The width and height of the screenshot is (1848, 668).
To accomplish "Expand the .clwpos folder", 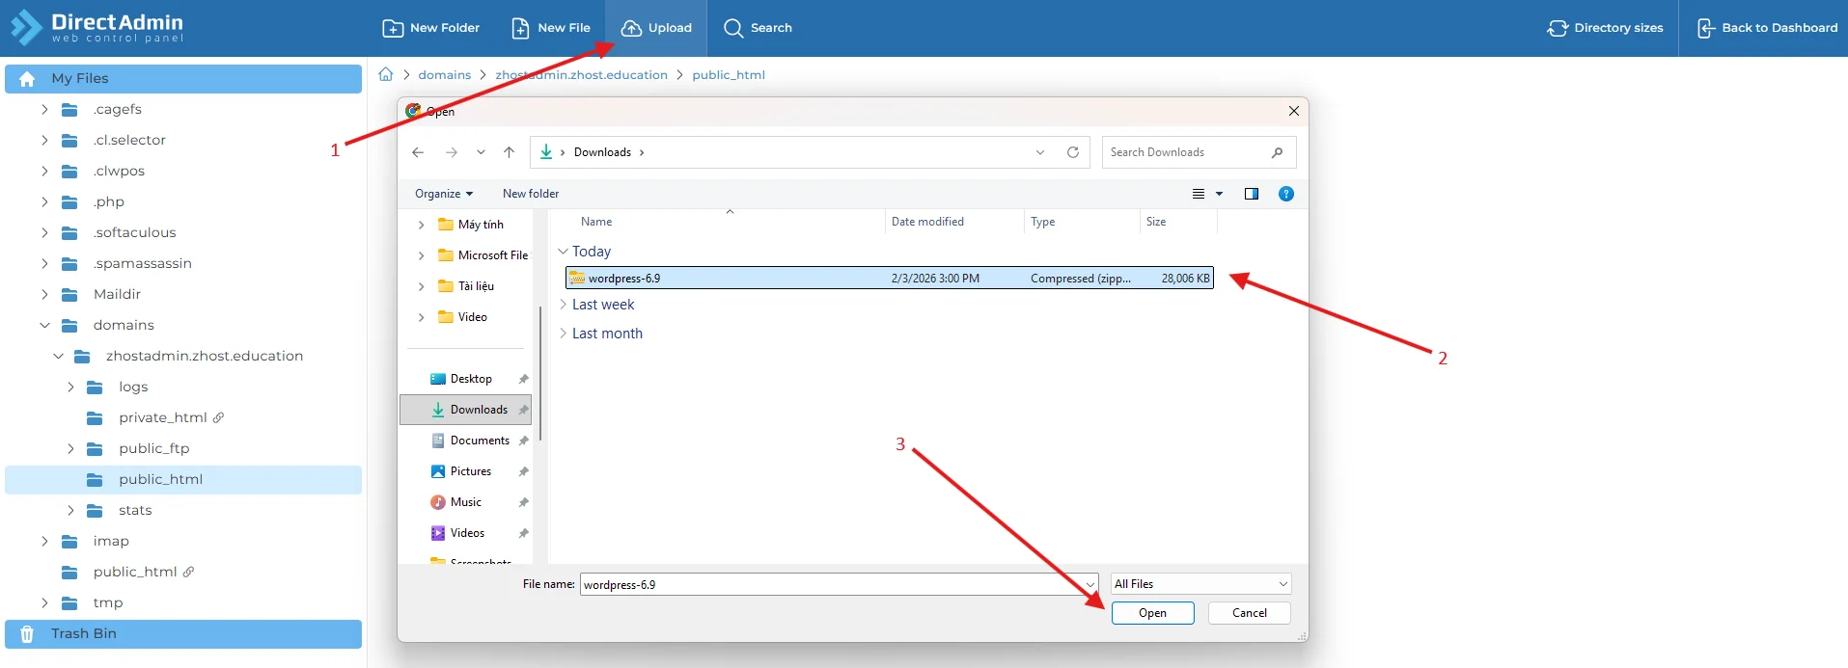I will (44, 172).
